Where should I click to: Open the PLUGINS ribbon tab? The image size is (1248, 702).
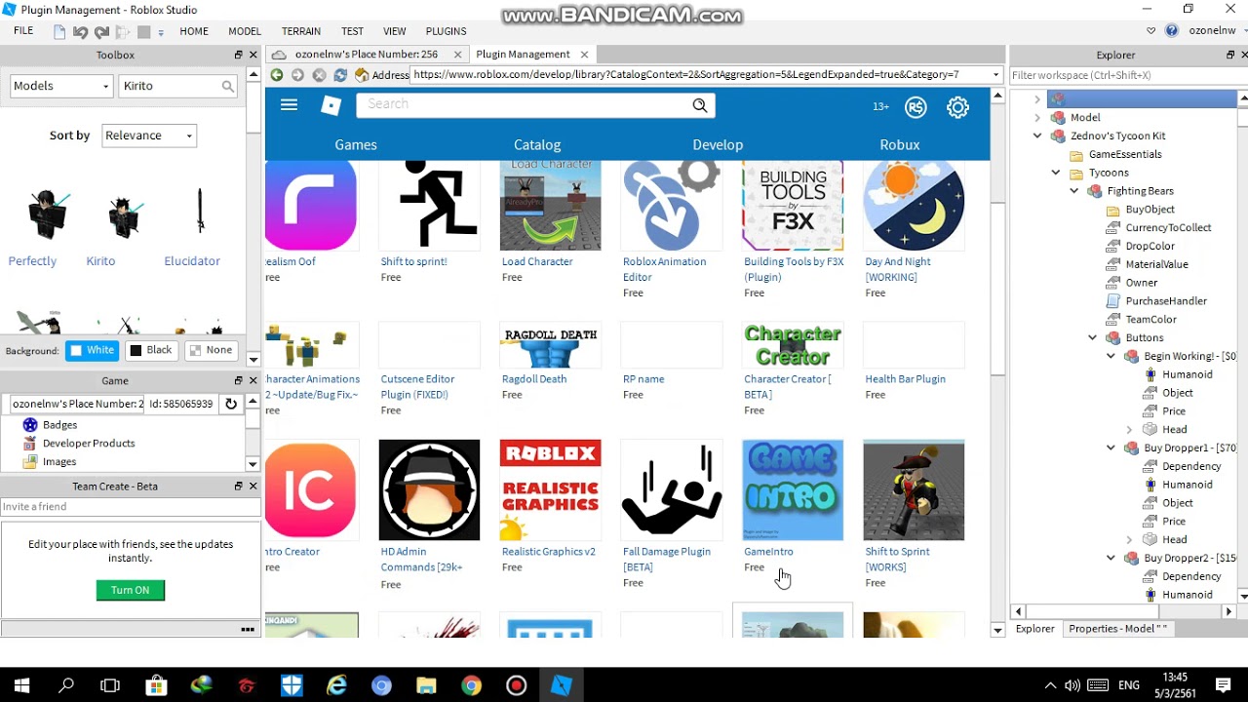click(447, 31)
